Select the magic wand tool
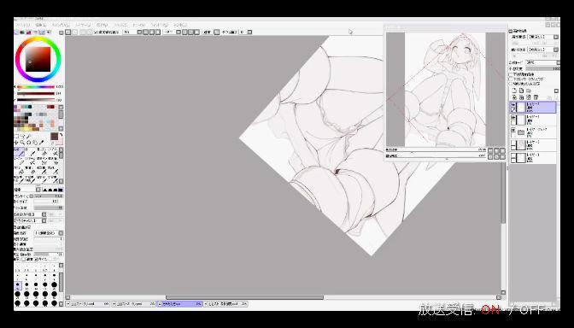The image size is (574, 328). [x=28, y=136]
